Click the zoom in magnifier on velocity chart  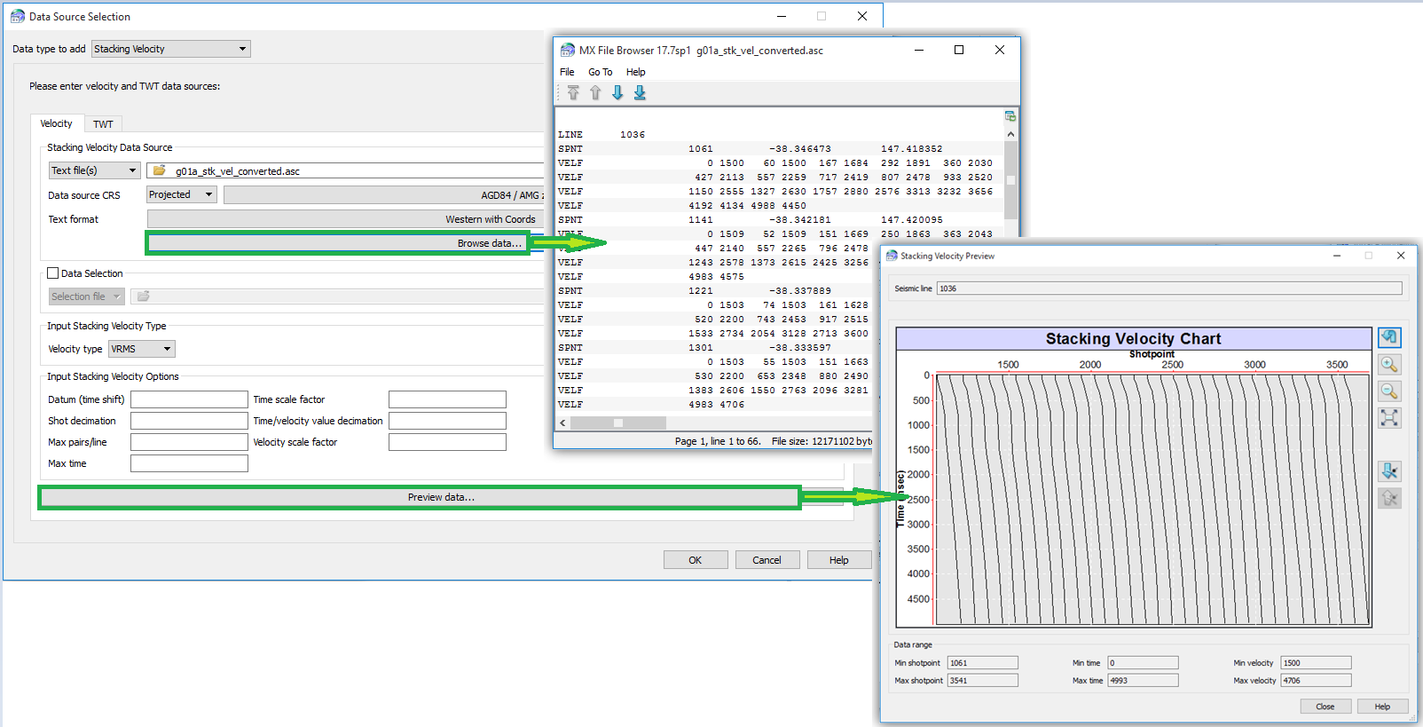coord(1389,365)
